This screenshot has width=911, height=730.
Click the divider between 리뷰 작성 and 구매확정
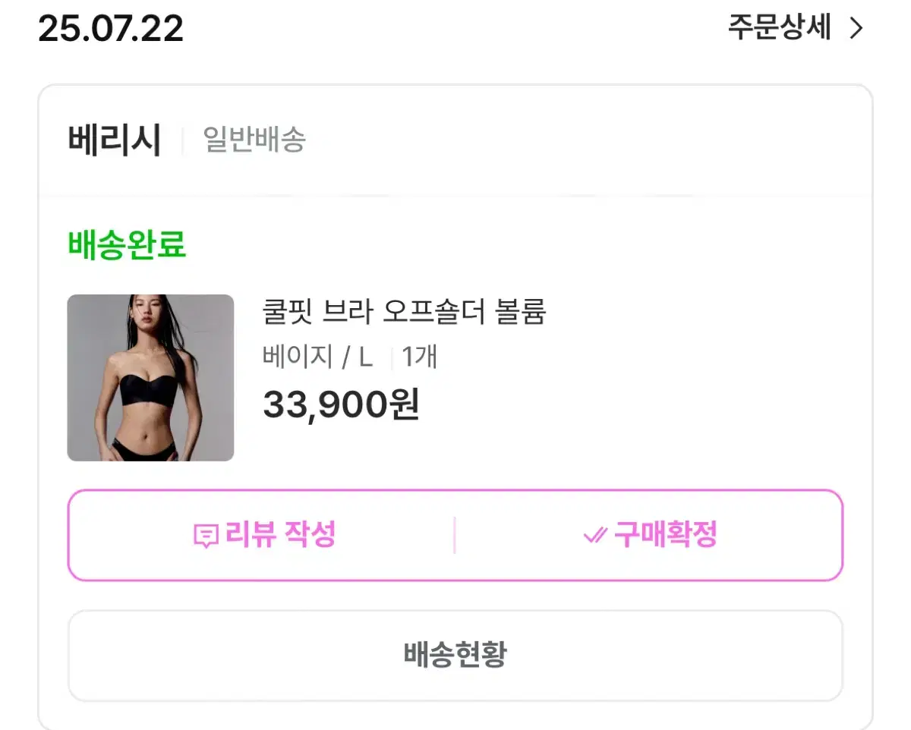pyautogui.click(x=455, y=536)
